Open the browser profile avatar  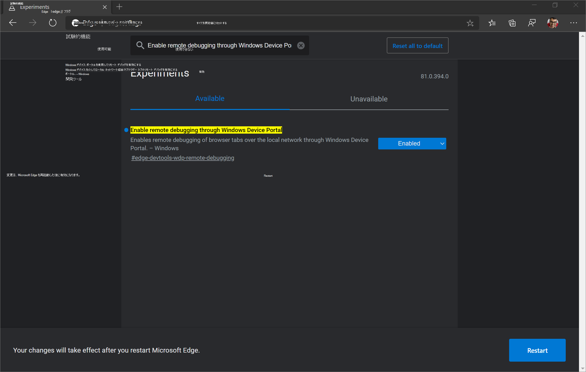pos(552,23)
